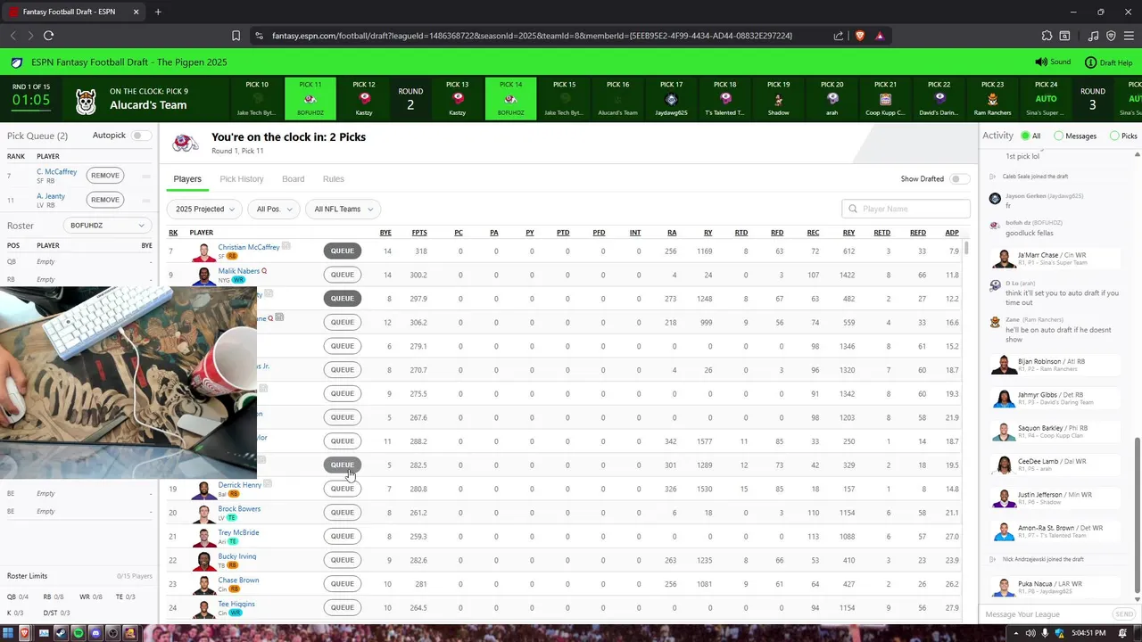Click the Message Your League input field
Image resolution: width=1142 pixels, height=642 pixels.
pos(1046,614)
